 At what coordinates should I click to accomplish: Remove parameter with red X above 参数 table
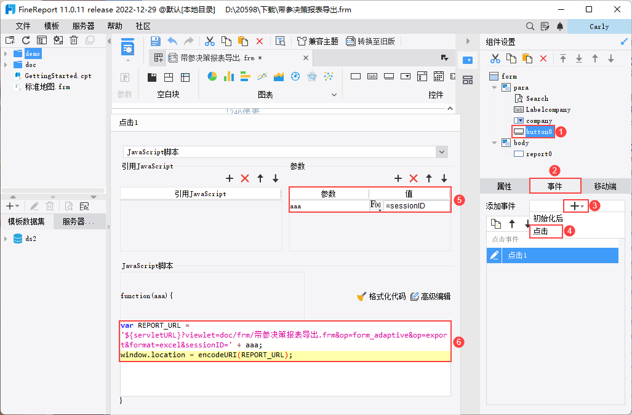tap(414, 178)
